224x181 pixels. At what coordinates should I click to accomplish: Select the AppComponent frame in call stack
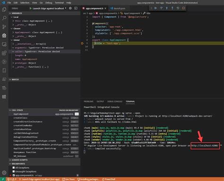pos(44,114)
